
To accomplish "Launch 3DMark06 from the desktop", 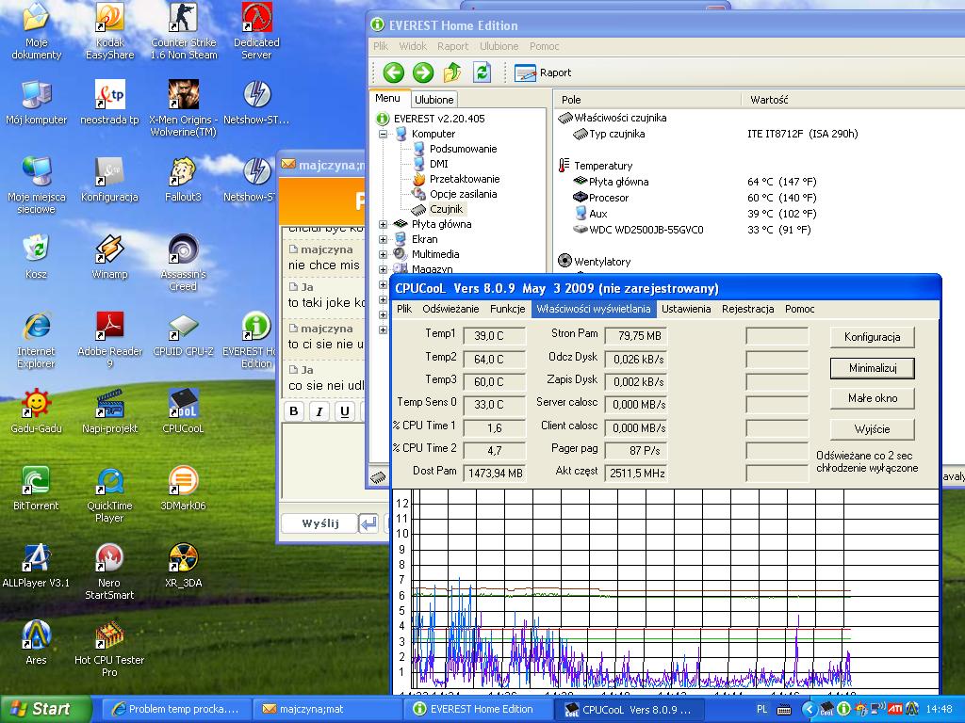I will click(x=183, y=482).
